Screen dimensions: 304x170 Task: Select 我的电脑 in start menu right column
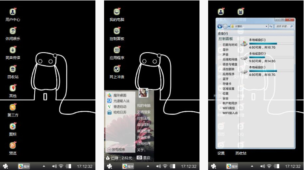tap(144, 106)
